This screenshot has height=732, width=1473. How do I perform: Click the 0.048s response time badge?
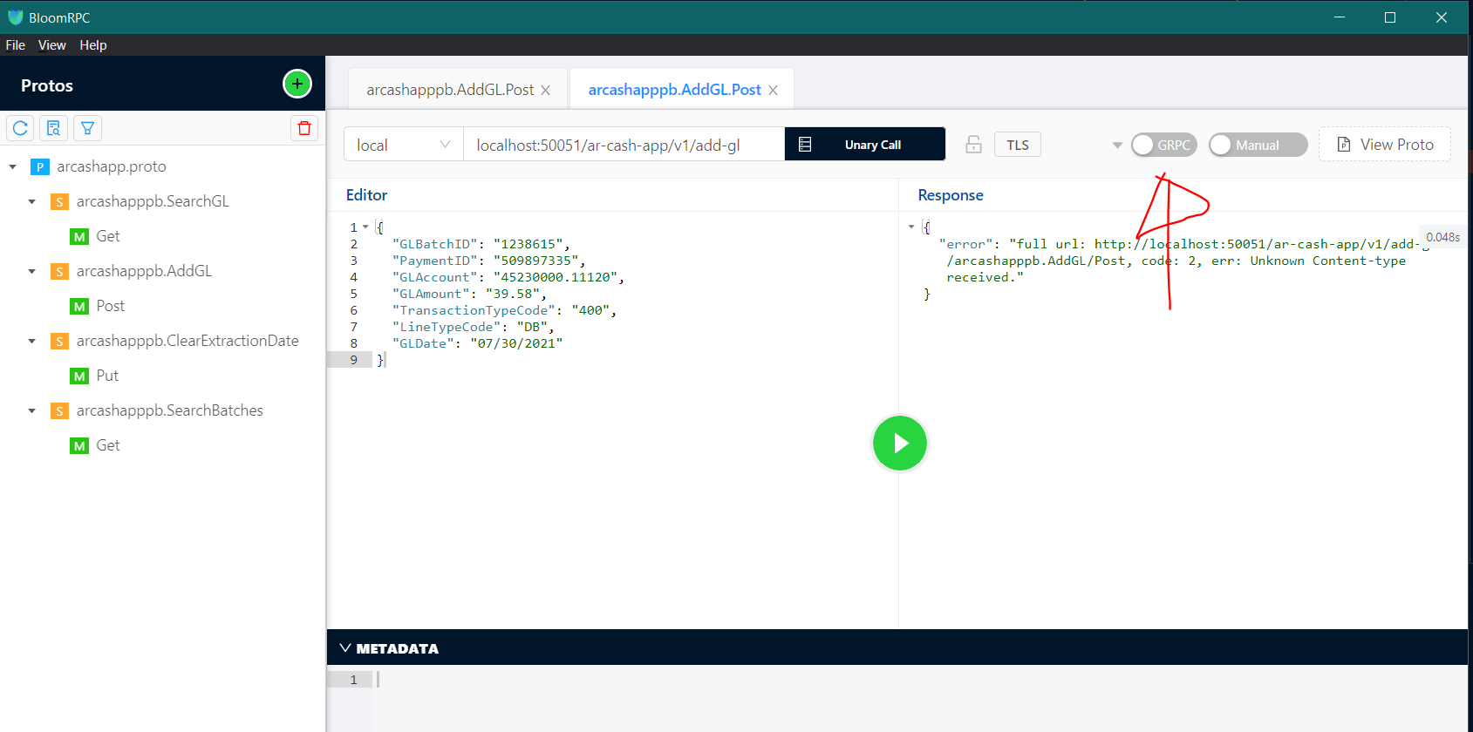pyautogui.click(x=1442, y=237)
